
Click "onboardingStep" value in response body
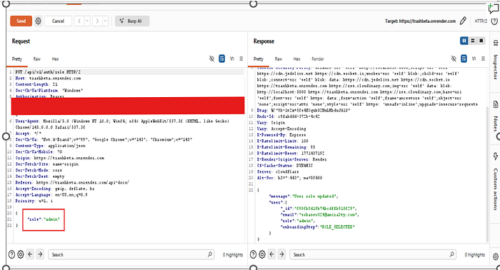coord(337,227)
